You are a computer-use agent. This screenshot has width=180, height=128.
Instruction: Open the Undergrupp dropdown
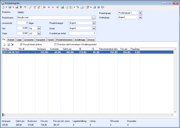[x=140, y=17]
